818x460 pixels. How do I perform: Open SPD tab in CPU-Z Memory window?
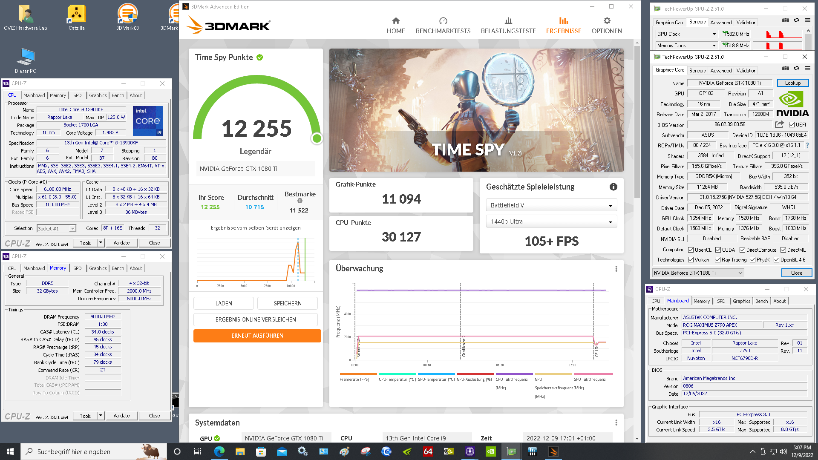pyautogui.click(x=77, y=268)
